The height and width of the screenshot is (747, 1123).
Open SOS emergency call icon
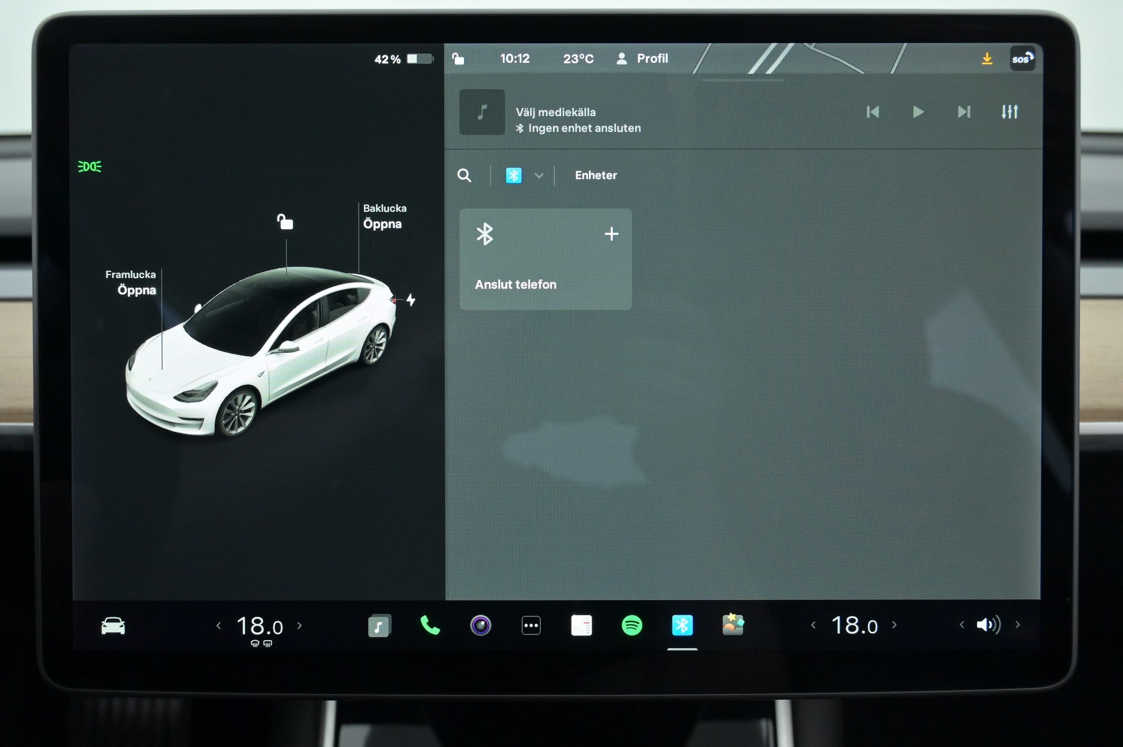[x=1022, y=58]
